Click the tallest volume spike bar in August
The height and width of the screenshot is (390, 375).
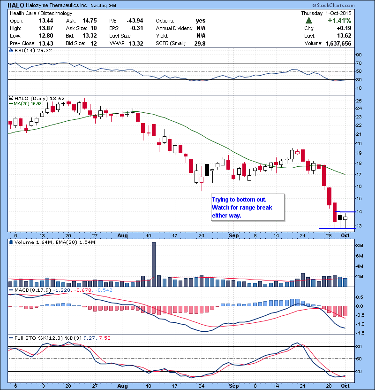pos(154,265)
